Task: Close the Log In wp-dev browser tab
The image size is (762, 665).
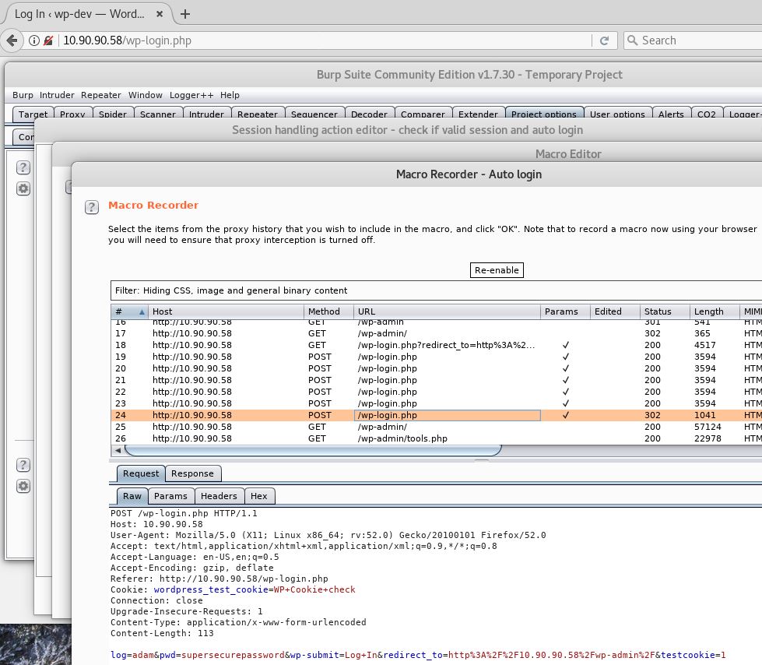Action: click(160, 14)
